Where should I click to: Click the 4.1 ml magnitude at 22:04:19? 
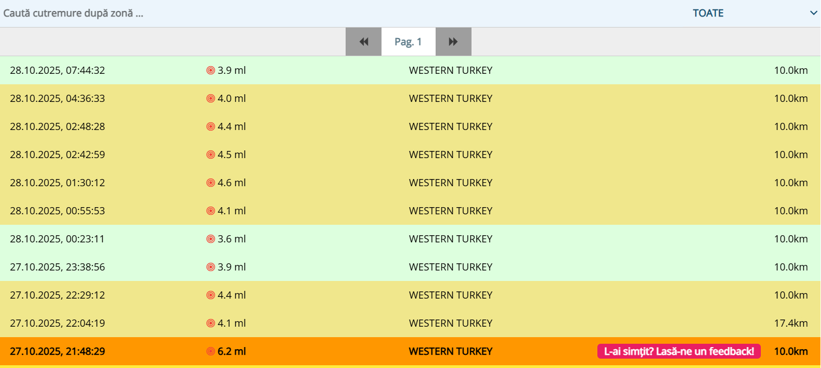(x=231, y=323)
